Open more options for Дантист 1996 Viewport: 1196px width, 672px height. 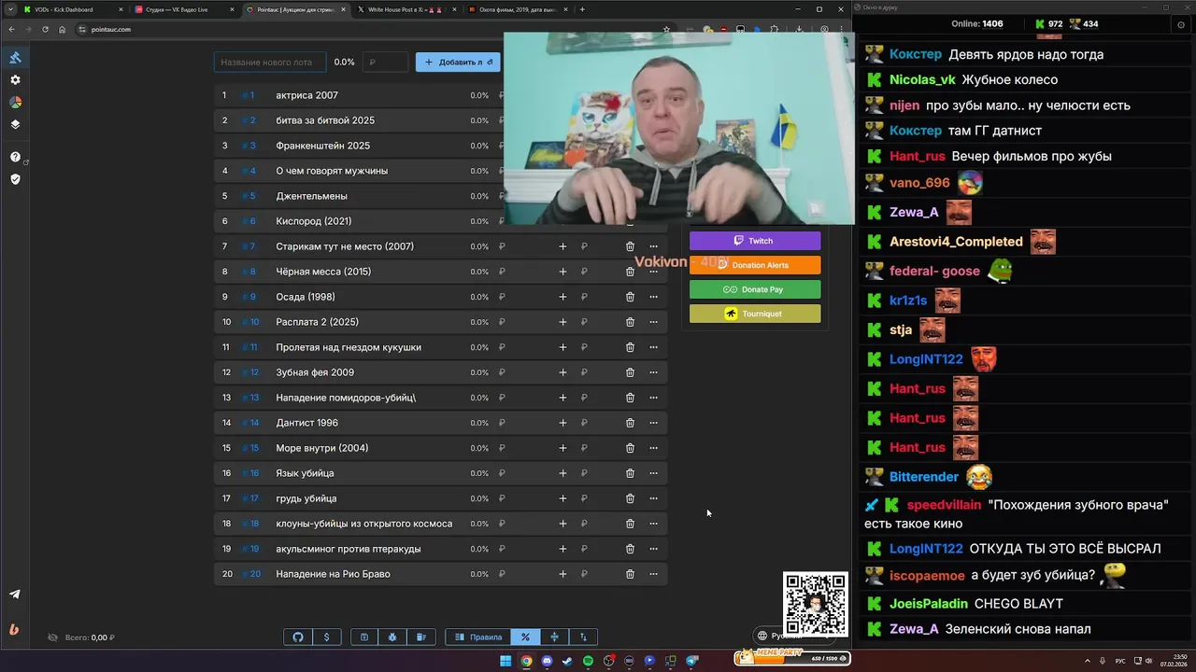tap(653, 423)
